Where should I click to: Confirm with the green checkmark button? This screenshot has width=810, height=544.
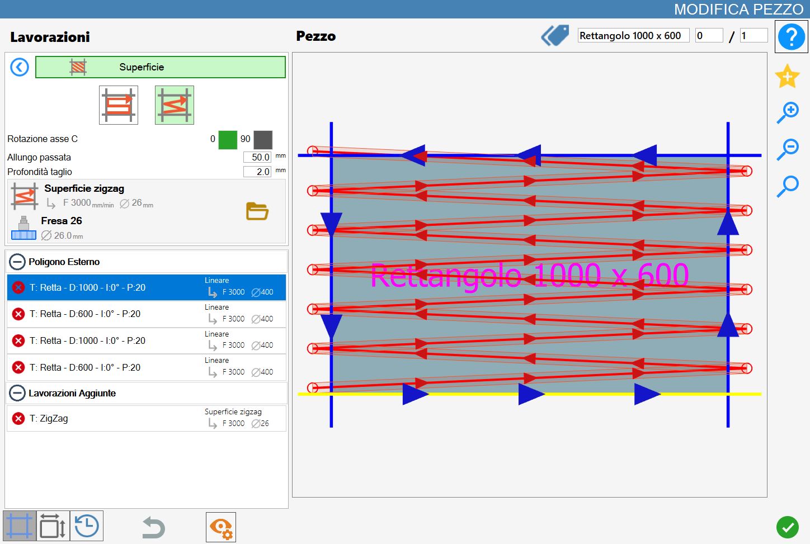[x=788, y=527]
